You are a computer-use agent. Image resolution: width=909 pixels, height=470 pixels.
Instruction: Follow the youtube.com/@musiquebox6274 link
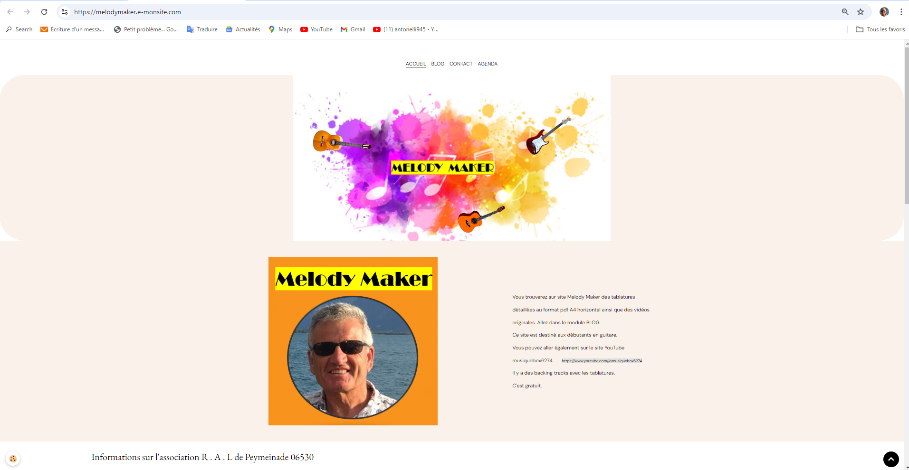[602, 361]
